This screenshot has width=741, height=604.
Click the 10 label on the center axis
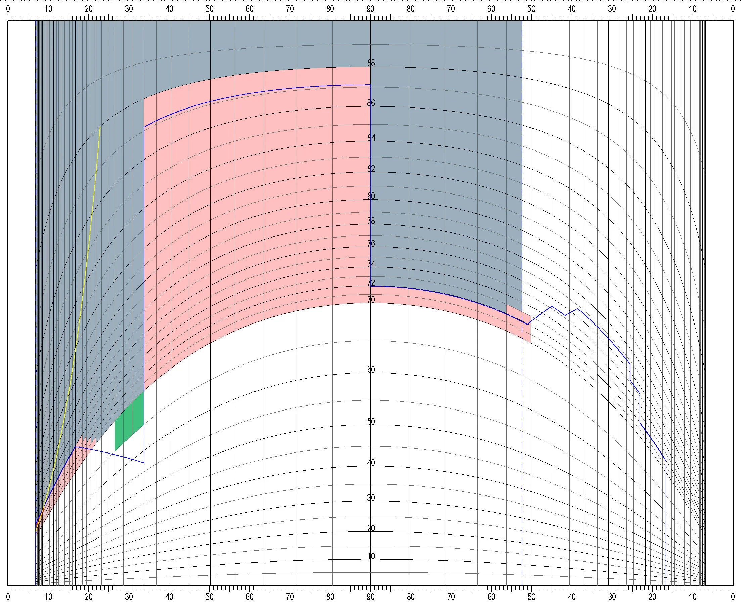(x=371, y=556)
